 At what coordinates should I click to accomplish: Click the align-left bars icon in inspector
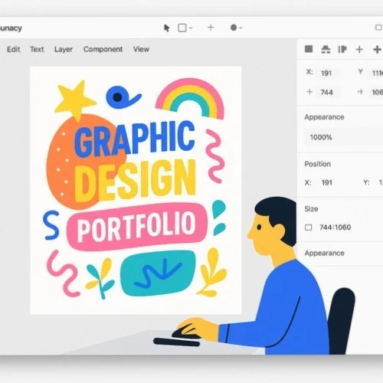click(x=342, y=49)
